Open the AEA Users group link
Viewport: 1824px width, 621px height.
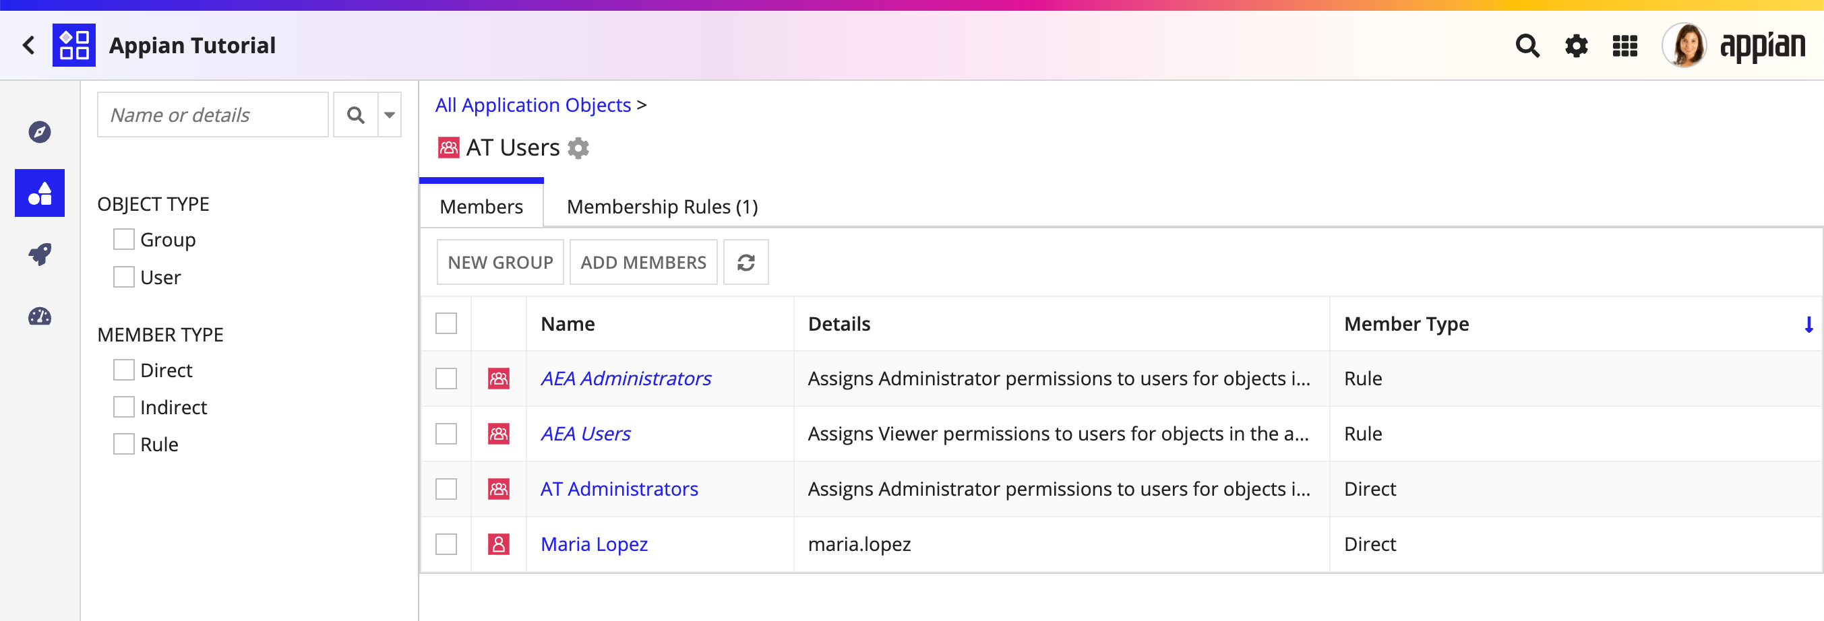click(586, 434)
